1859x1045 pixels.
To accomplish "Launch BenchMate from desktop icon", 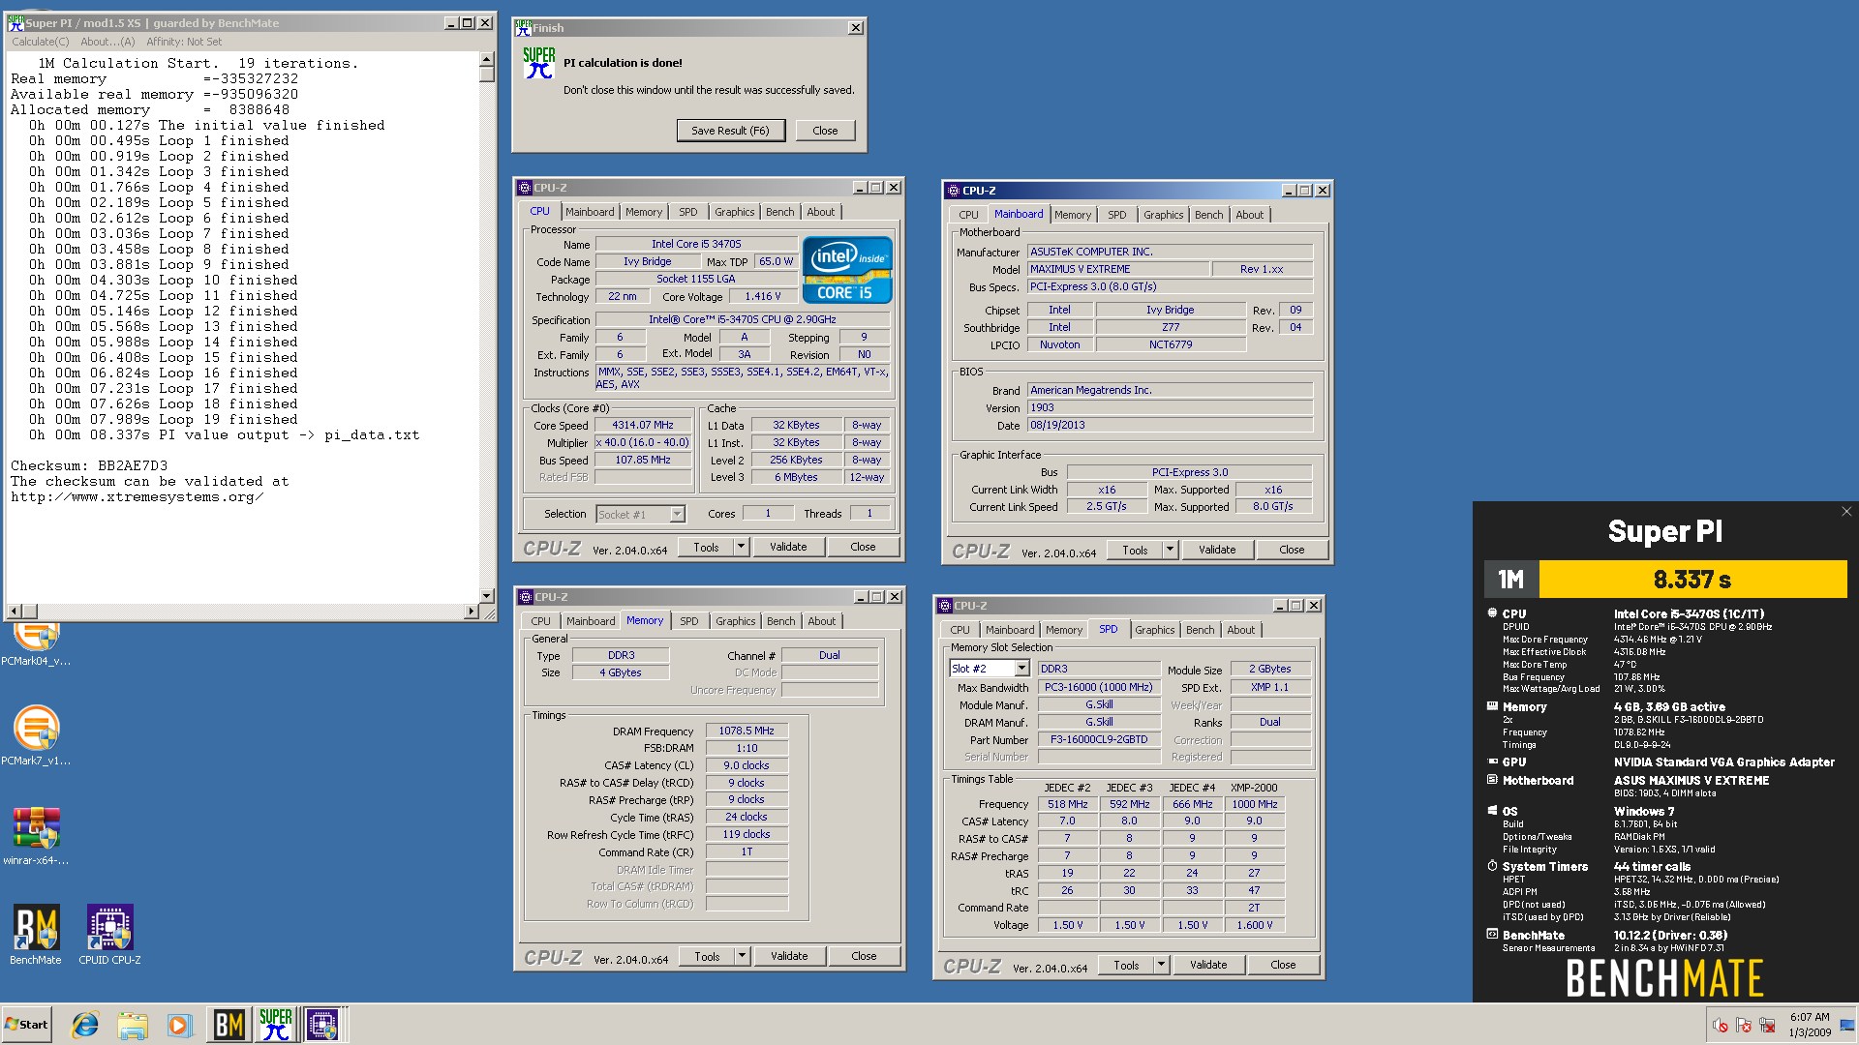I will pyautogui.click(x=36, y=935).
